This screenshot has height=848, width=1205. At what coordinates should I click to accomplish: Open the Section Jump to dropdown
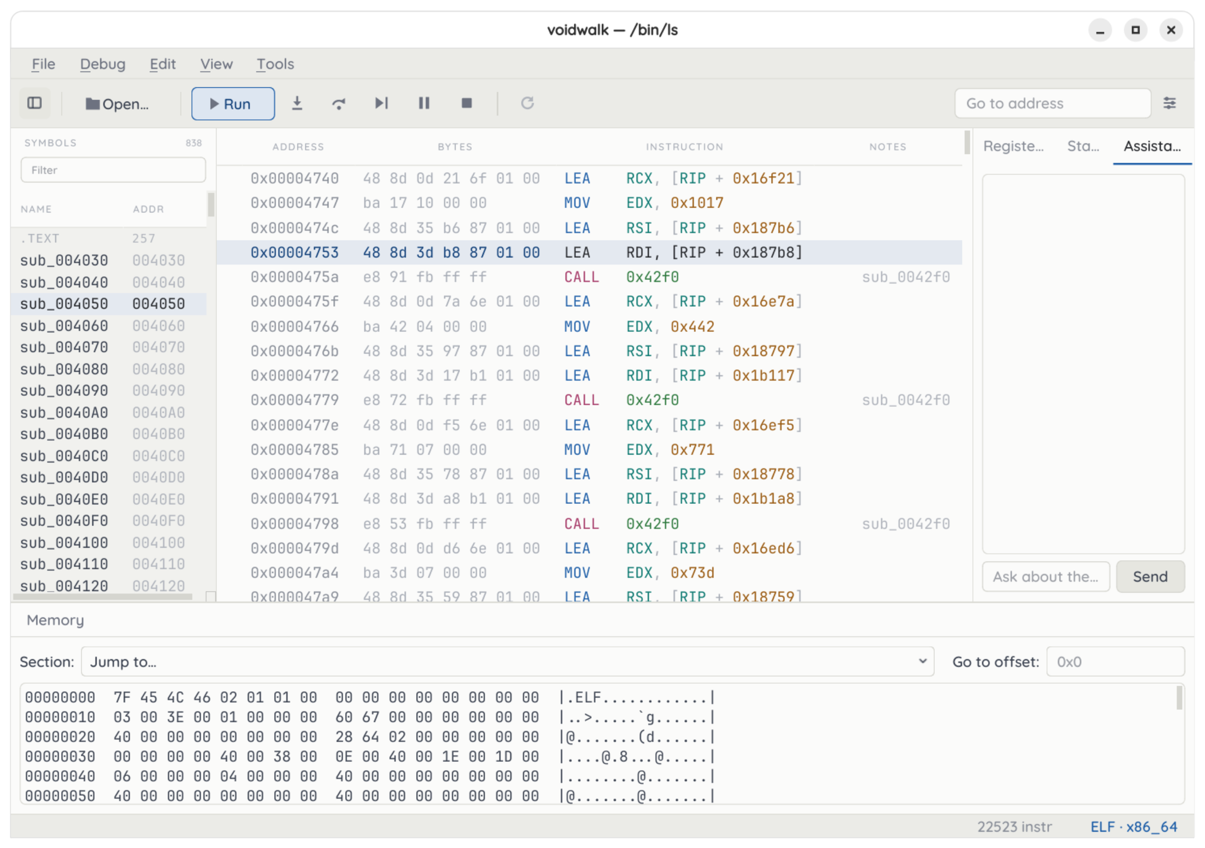507,662
